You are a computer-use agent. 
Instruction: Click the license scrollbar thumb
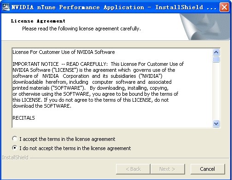pyautogui.click(x=216, y=59)
